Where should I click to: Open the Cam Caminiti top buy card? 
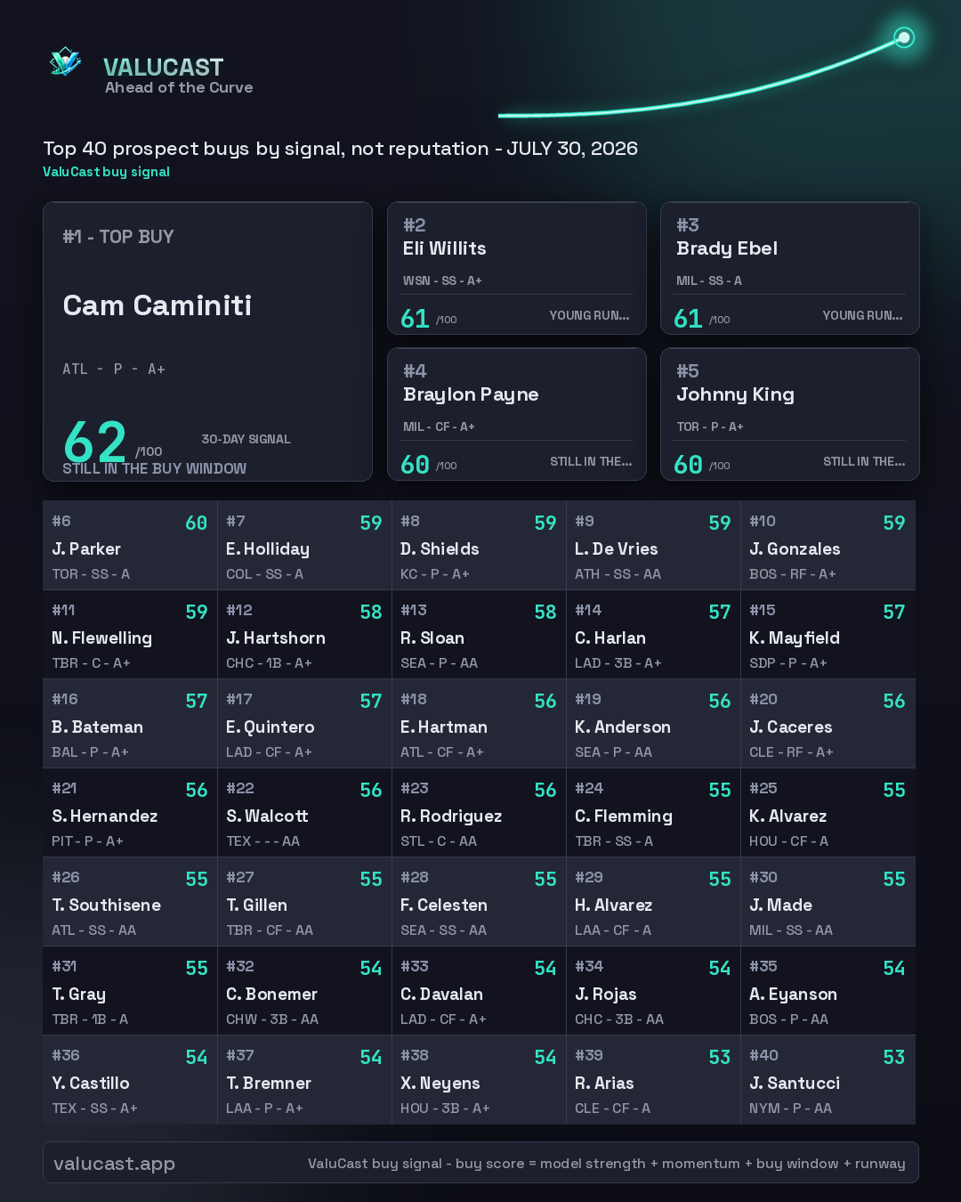click(207, 342)
